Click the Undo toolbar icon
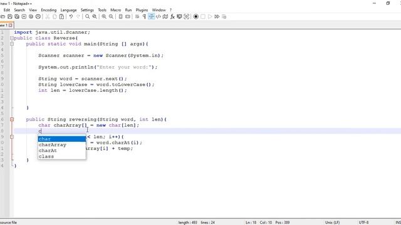This screenshot has height=225, width=401. point(71,17)
